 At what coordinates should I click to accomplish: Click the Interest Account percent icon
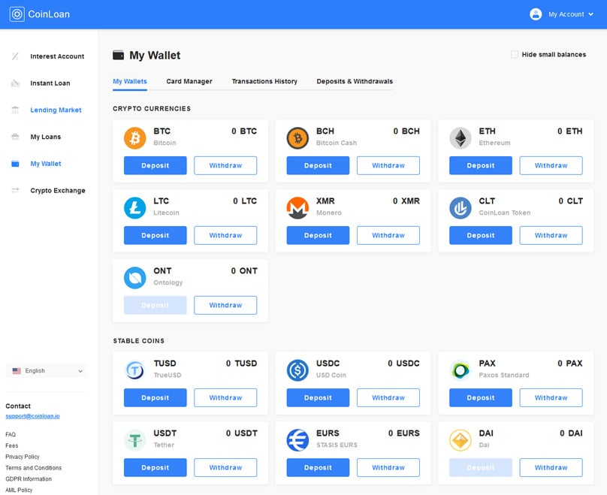click(x=15, y=56)
